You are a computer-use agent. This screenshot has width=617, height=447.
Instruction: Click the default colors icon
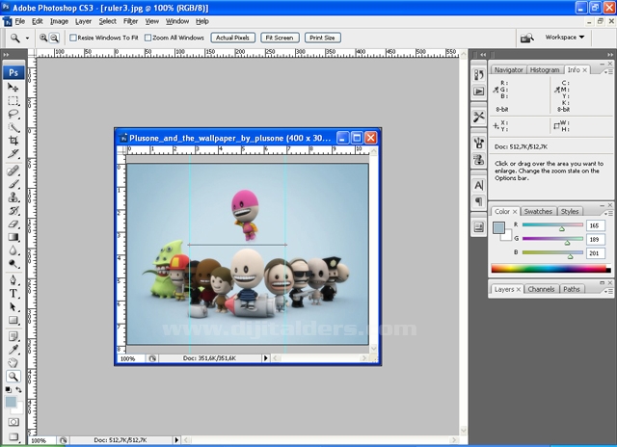pyautogui.click(x=9, y=389)
